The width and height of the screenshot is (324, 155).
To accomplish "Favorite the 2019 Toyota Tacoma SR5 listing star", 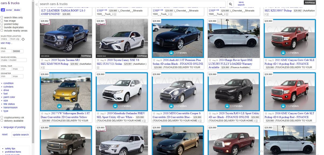I will [42, 60].
